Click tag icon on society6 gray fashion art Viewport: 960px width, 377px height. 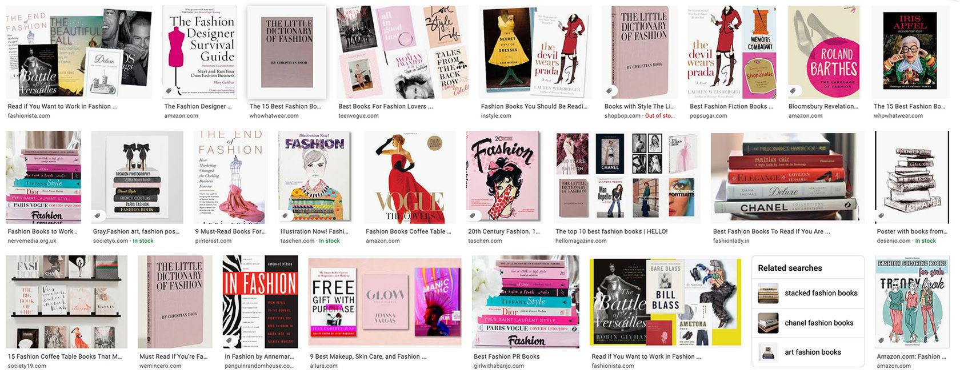pos(98,215)
